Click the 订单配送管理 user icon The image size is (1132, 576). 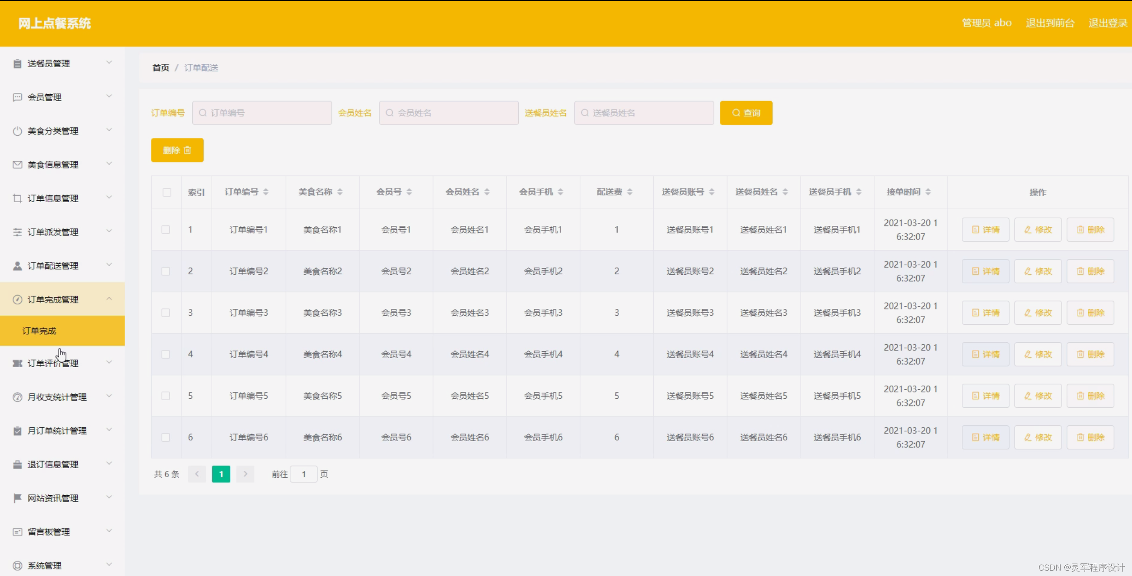point(17,265)
